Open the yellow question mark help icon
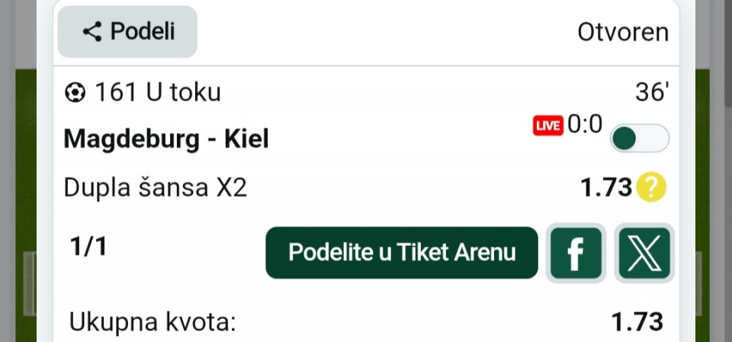732x342 pixels. [651, 187]
